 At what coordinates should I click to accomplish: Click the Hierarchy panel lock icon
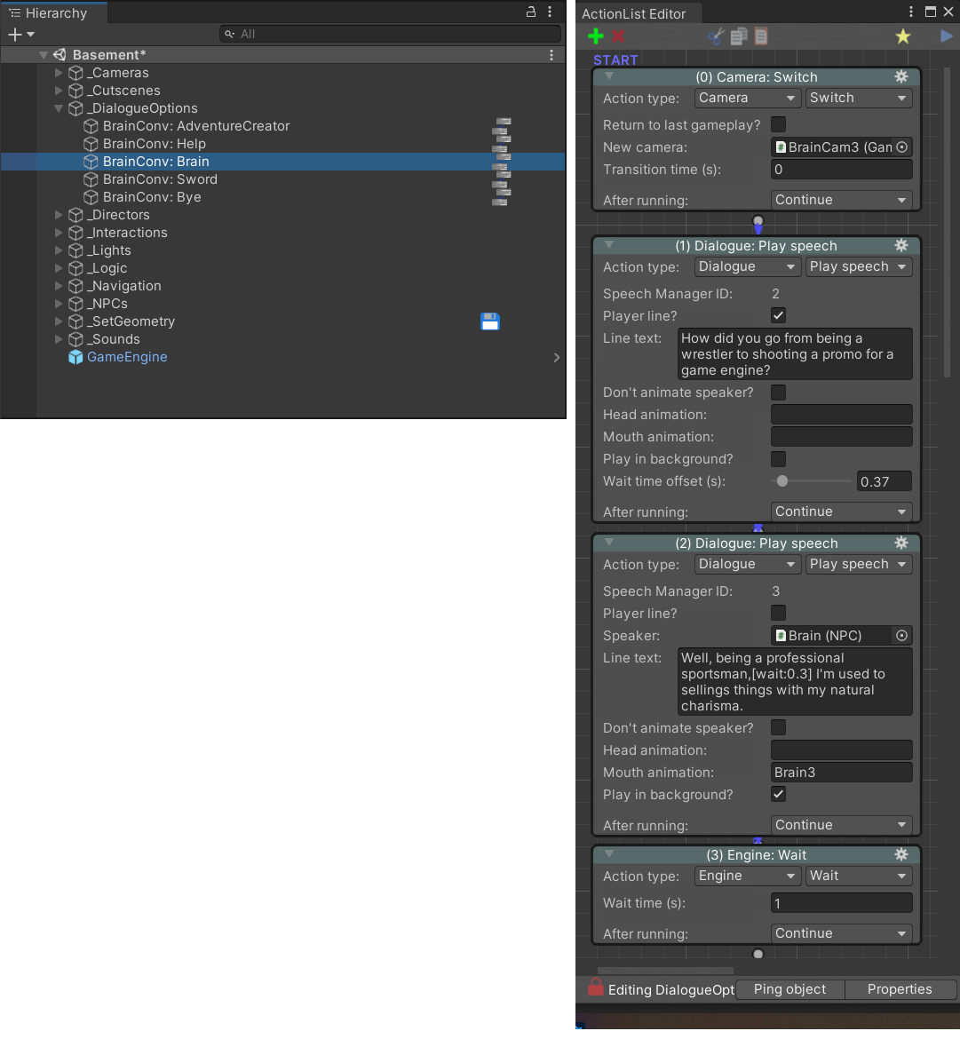tap(531, 12)
